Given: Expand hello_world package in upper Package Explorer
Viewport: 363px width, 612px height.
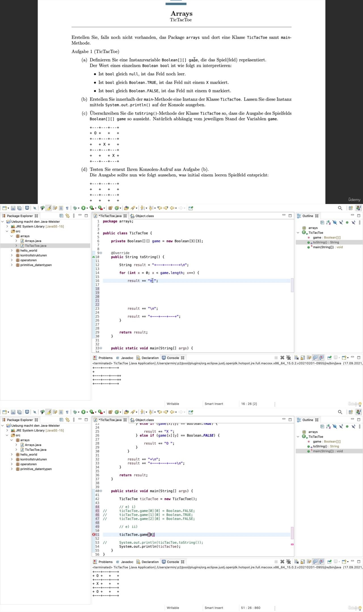Looking at the screenshot, I should [x=12, y=250].
